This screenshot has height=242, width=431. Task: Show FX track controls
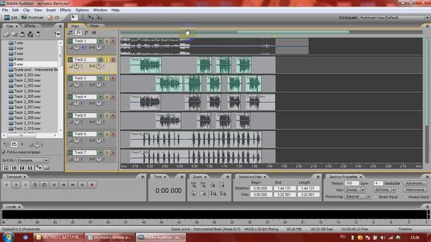point(78,33)
